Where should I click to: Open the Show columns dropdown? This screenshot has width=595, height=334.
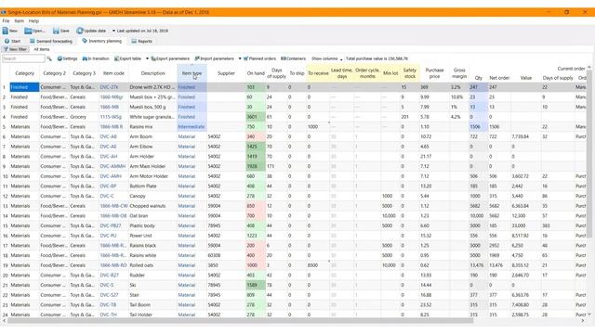(326, 58)
